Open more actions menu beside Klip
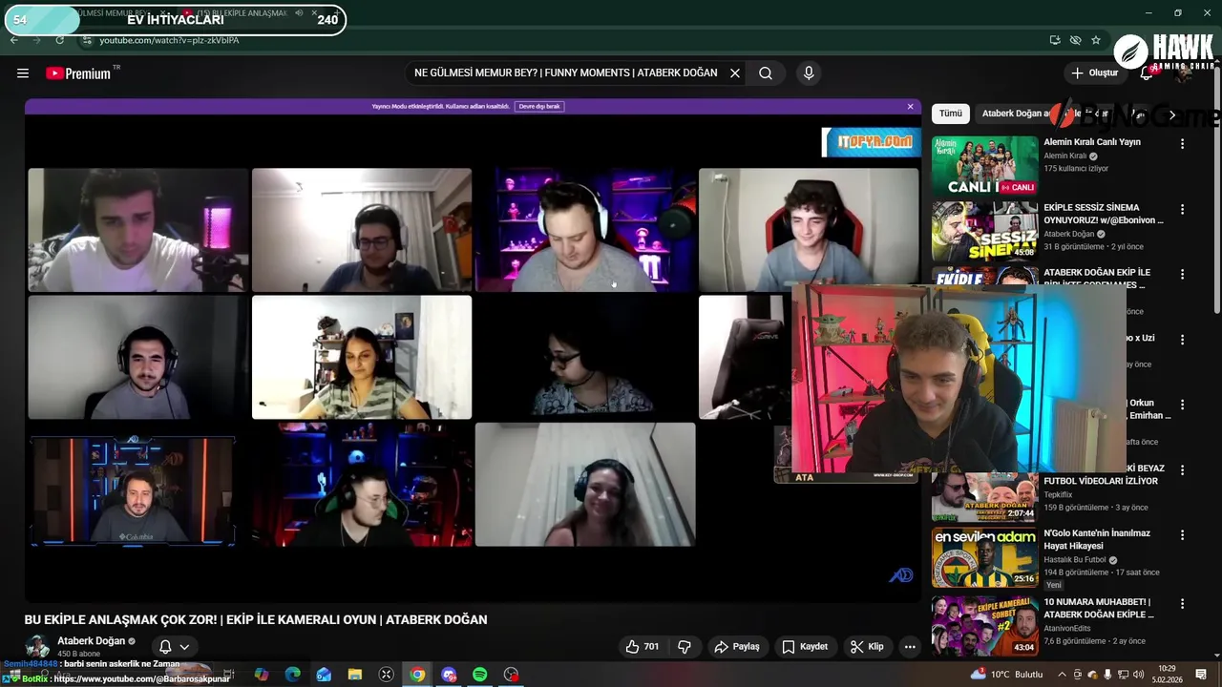 coord(910,647)
